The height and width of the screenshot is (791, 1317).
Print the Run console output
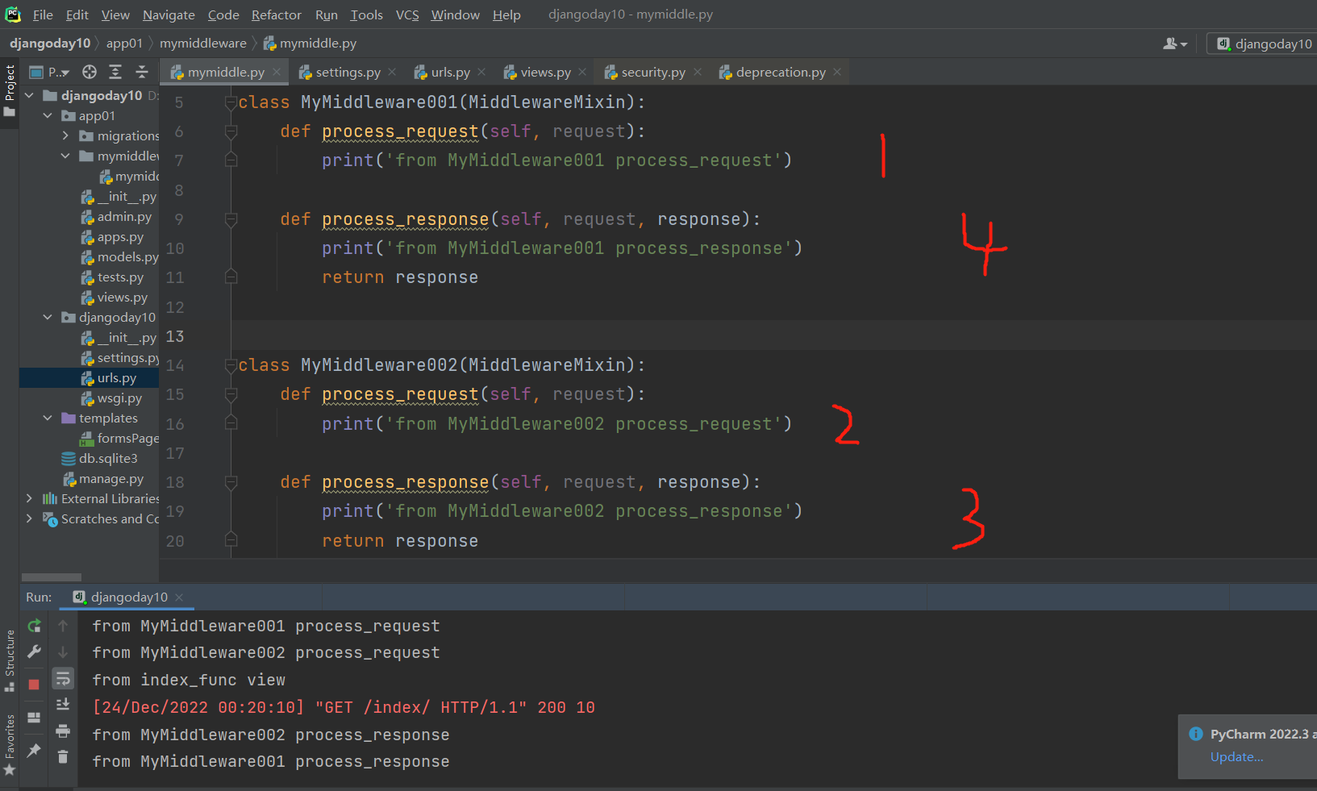[63, 731]
